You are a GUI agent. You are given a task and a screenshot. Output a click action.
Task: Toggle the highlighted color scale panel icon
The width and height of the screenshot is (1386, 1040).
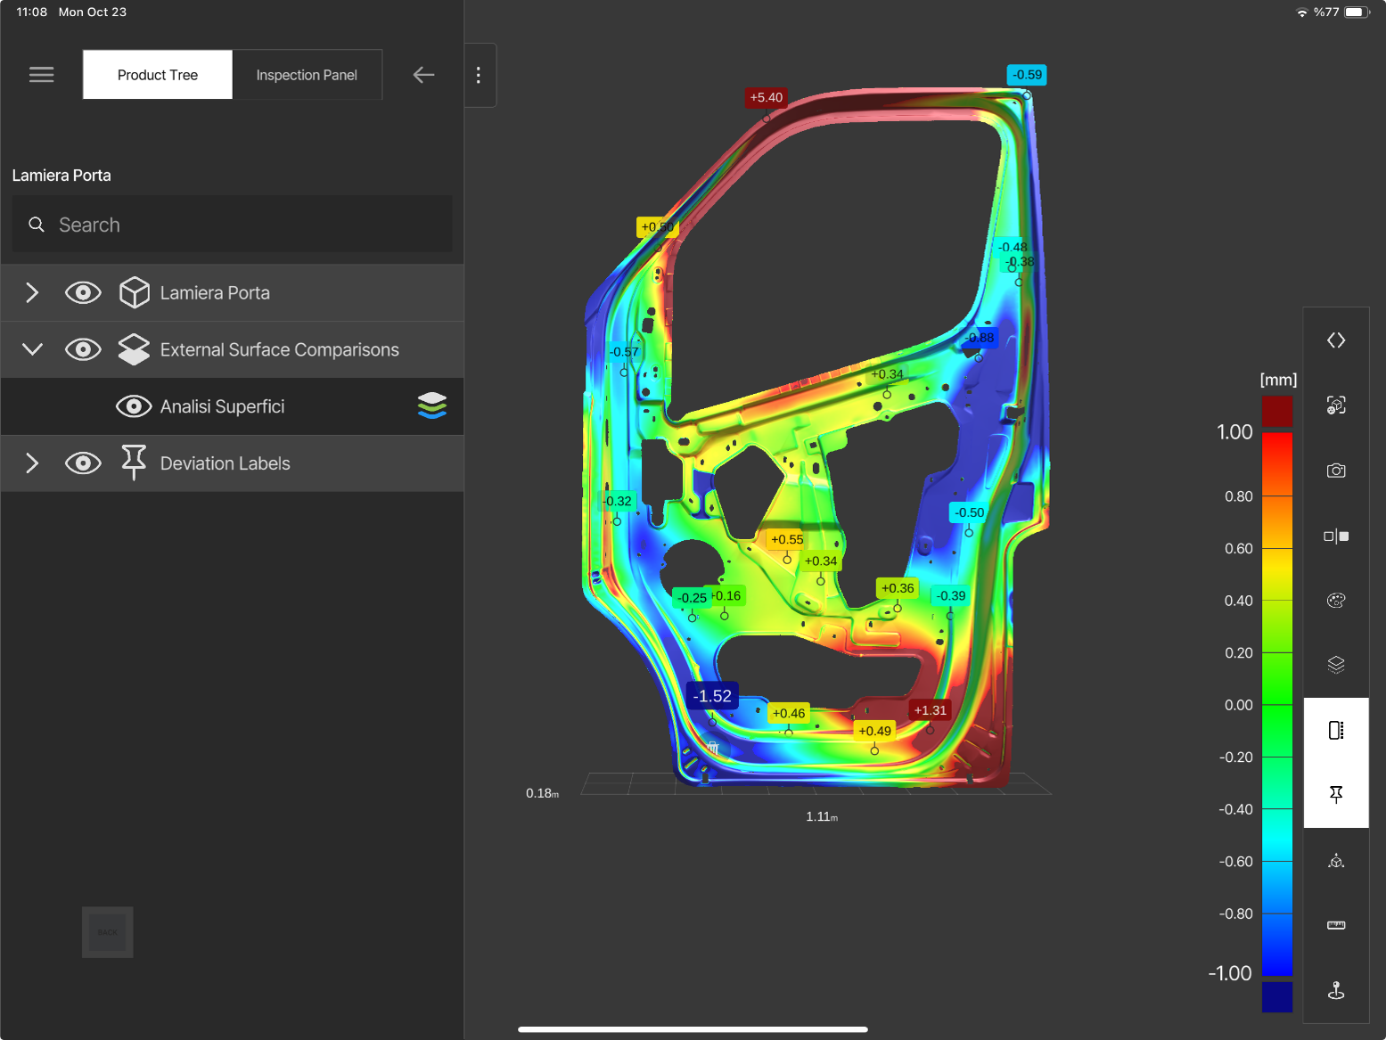[x=1336, y=731]
